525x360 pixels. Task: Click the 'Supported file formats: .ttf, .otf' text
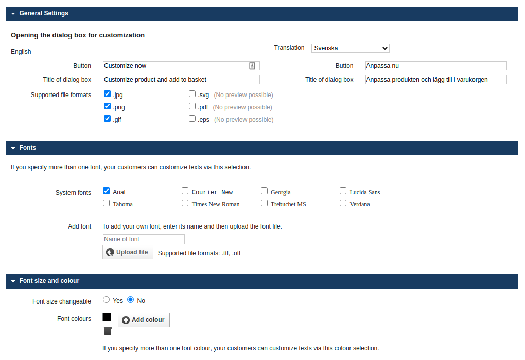199,253
